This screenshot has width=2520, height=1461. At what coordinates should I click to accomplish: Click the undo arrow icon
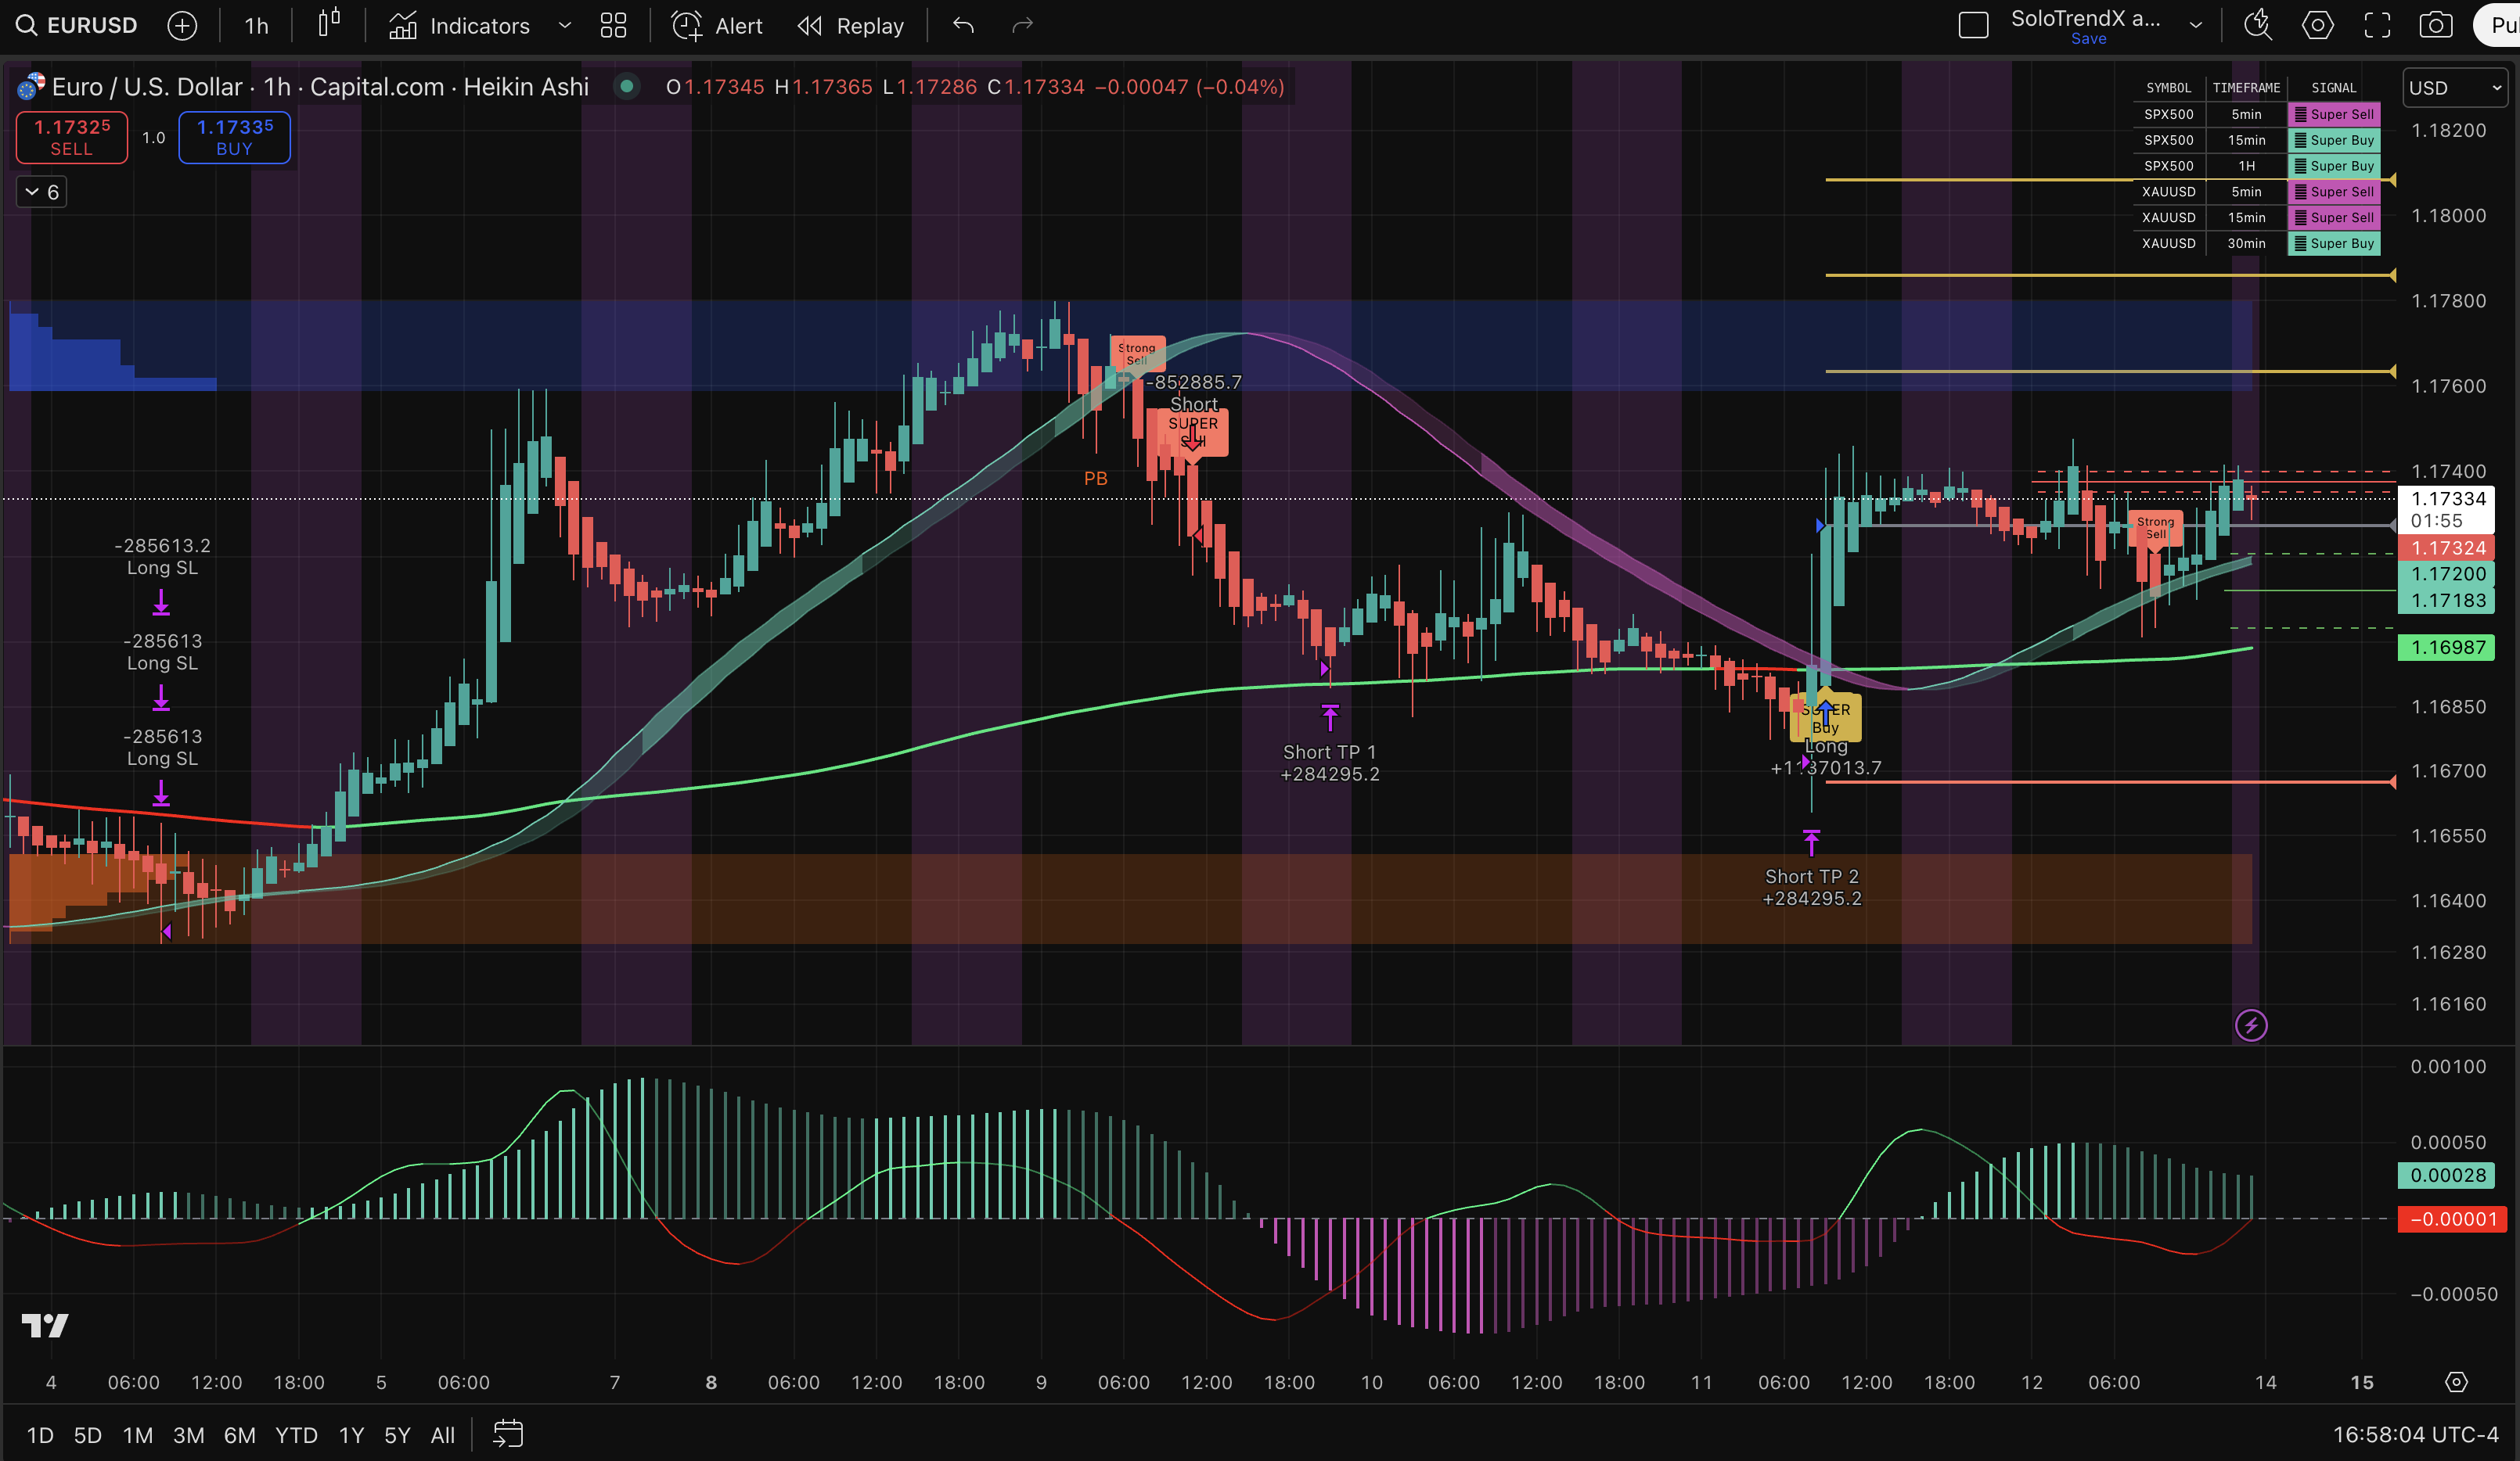(963, 26)
